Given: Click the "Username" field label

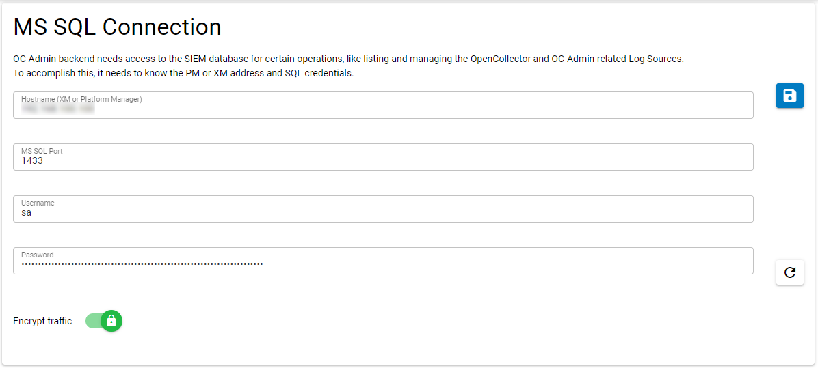Looking at the screenshot, I should (x=38, y=203).
